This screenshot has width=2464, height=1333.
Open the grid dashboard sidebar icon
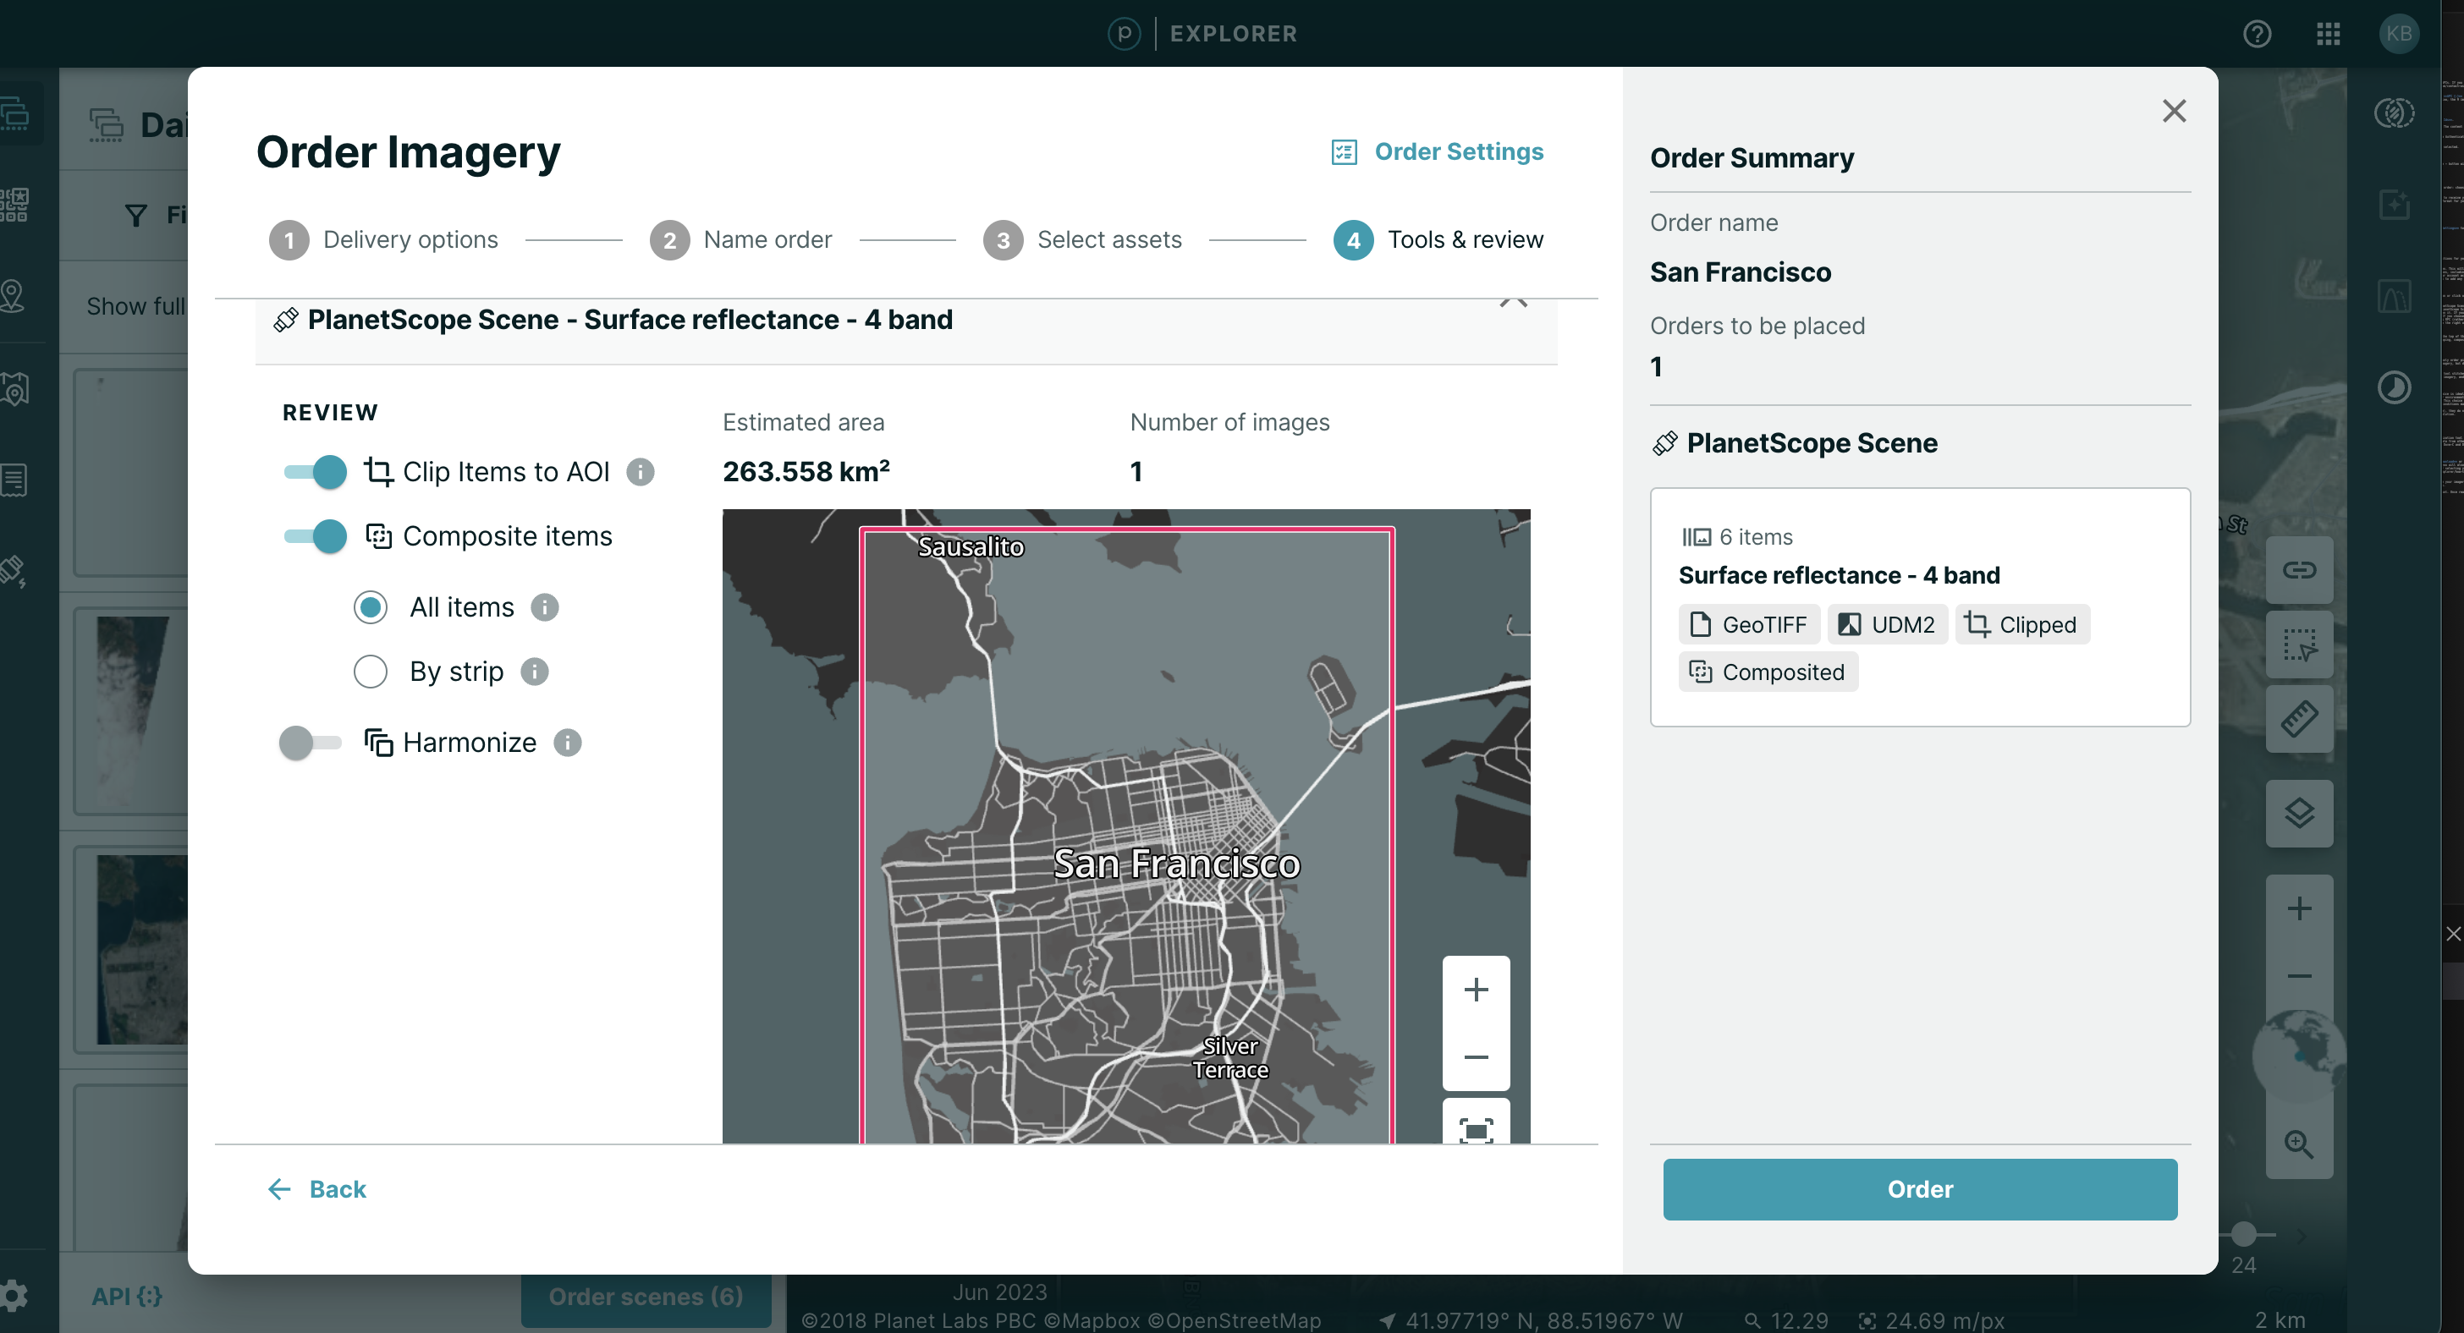click(14, 205)
